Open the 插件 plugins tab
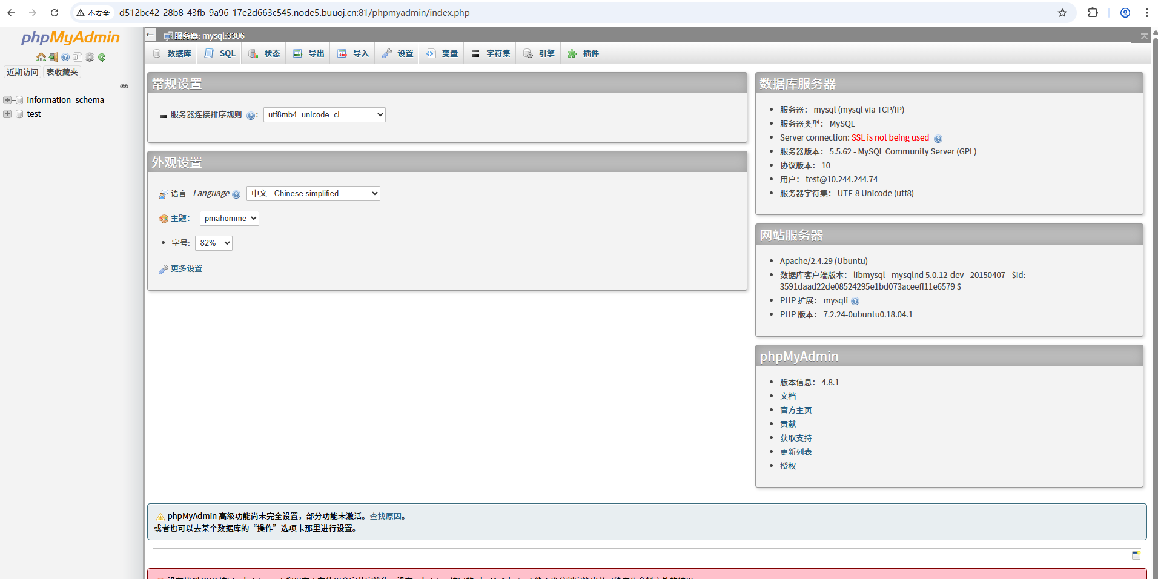 (583, 53)
